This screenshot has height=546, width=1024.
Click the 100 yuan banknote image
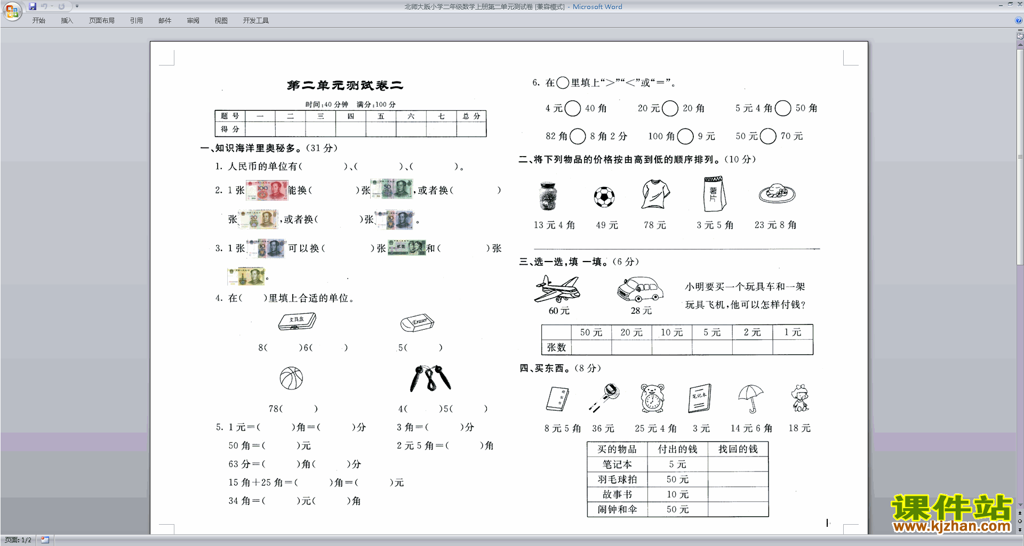point(267,190)
